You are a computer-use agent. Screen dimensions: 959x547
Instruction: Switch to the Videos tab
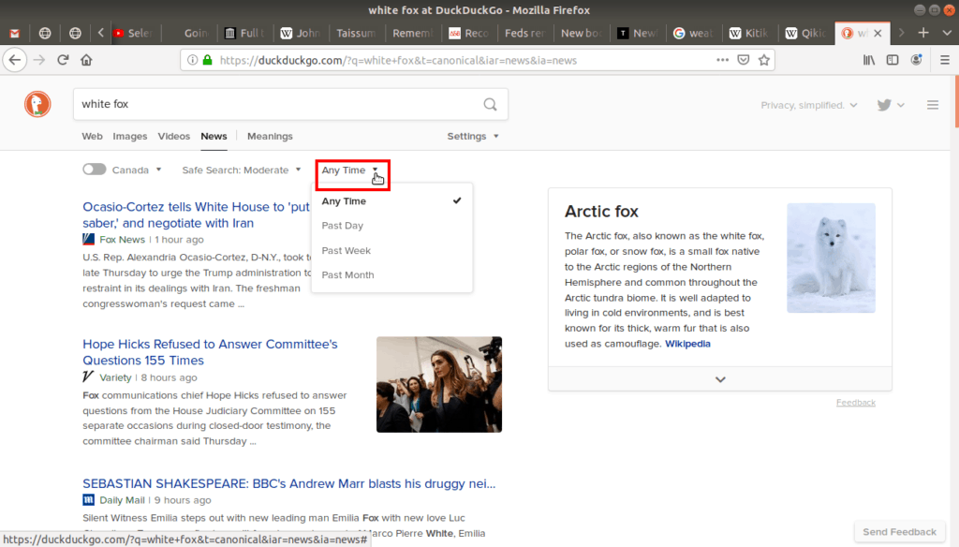click(x=173, y=136)
